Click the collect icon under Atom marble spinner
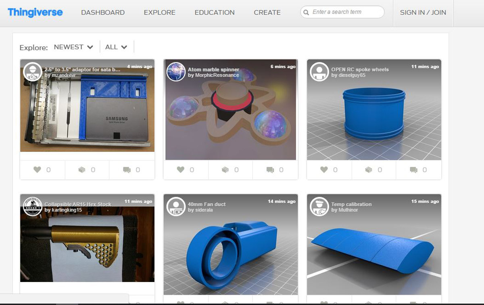This screenshot has width=484, height=305. tap(225, 170)
